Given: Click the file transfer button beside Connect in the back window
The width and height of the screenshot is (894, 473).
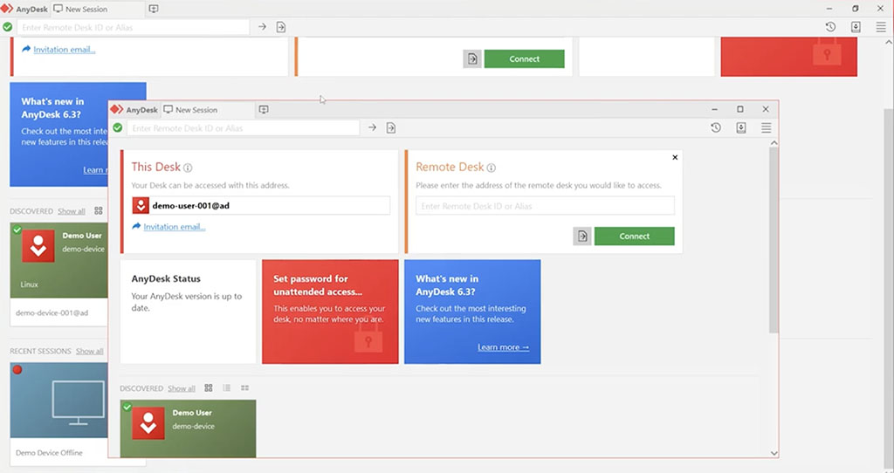Looking at the screenshot, I should [472, 58].
